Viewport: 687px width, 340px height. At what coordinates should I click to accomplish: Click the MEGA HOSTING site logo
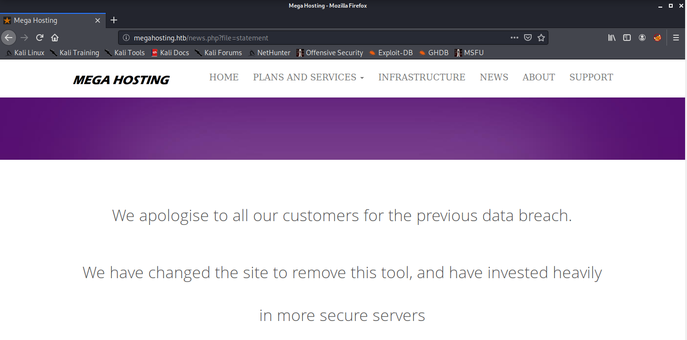[x=121, y=80]
